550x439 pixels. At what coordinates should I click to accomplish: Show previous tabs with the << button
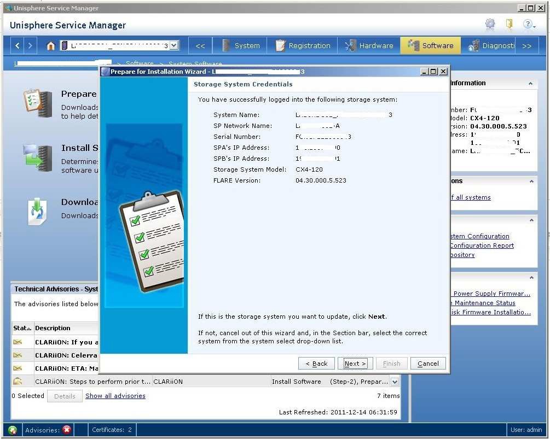click(200, 46)
